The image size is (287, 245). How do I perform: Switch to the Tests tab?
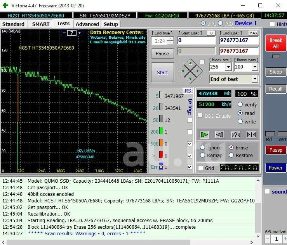(x=63, y=24)
